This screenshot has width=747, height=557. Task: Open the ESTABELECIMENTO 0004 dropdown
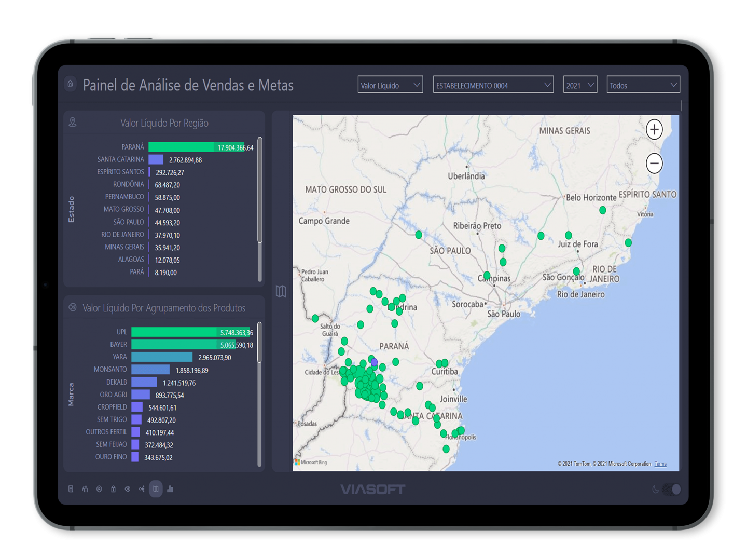tap(493, 85)
